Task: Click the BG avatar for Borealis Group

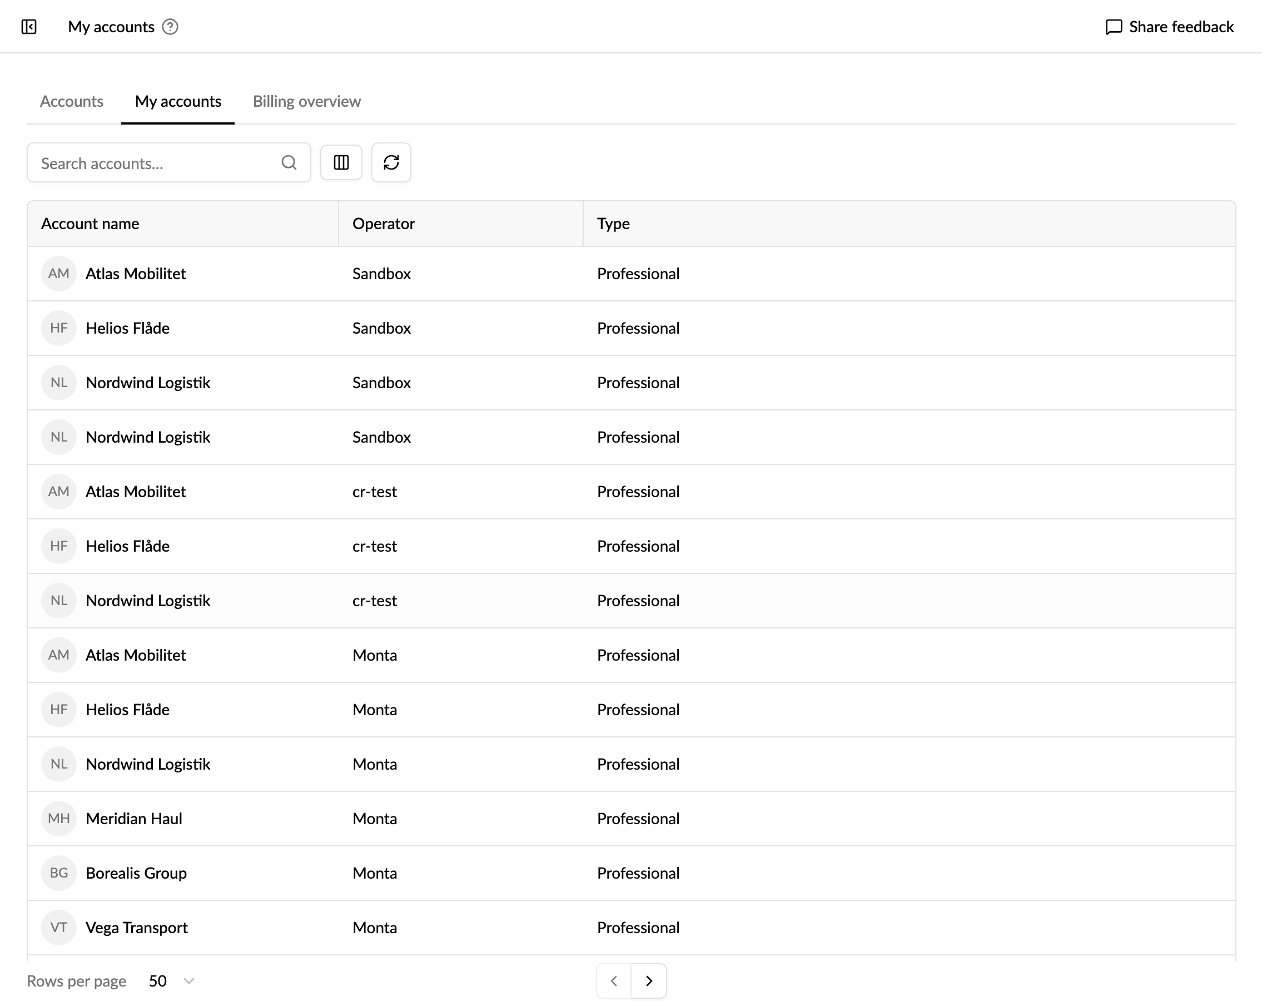Action: tap(59, 872)
